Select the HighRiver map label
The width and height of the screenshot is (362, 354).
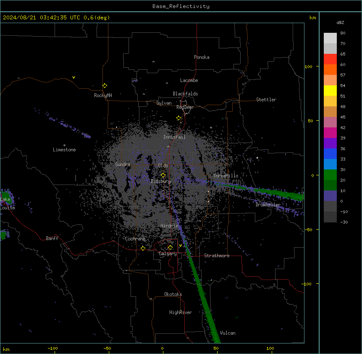coord(181,312)
